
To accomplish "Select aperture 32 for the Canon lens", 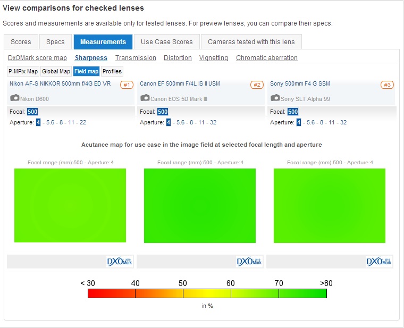I will click(x=213, y=122).
